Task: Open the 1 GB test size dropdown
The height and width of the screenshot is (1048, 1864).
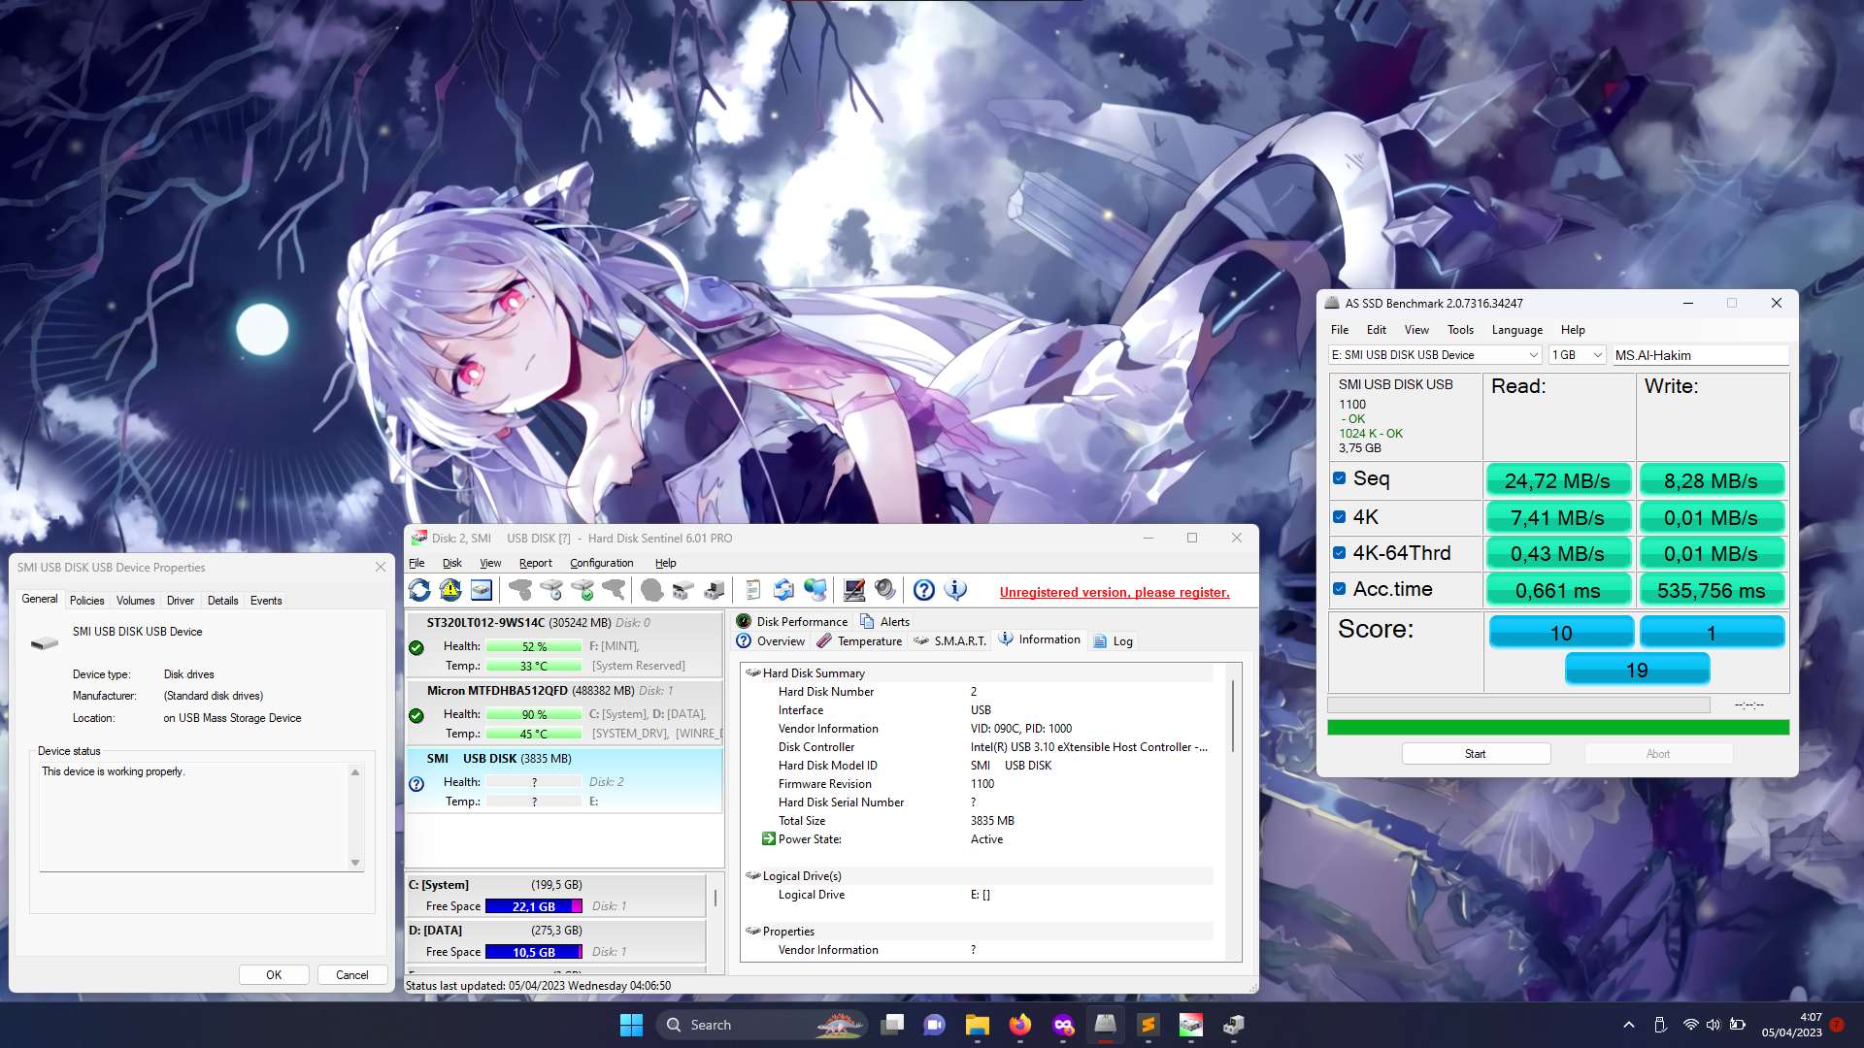Action: pyautogui.click(x=1577, y=355)
